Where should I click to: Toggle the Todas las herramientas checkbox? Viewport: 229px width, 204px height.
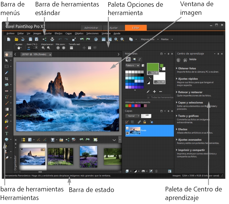[149, 98]
